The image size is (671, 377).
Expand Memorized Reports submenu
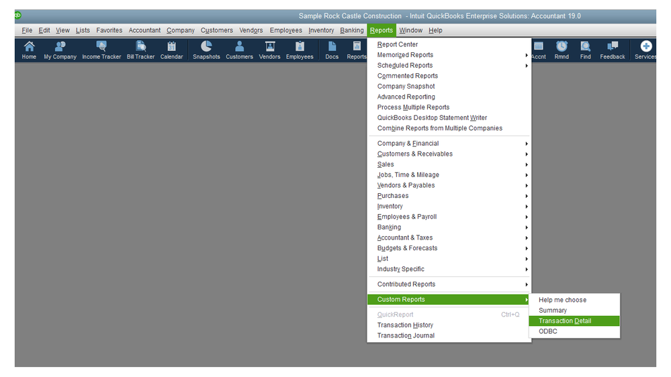[x=449, y=55]
